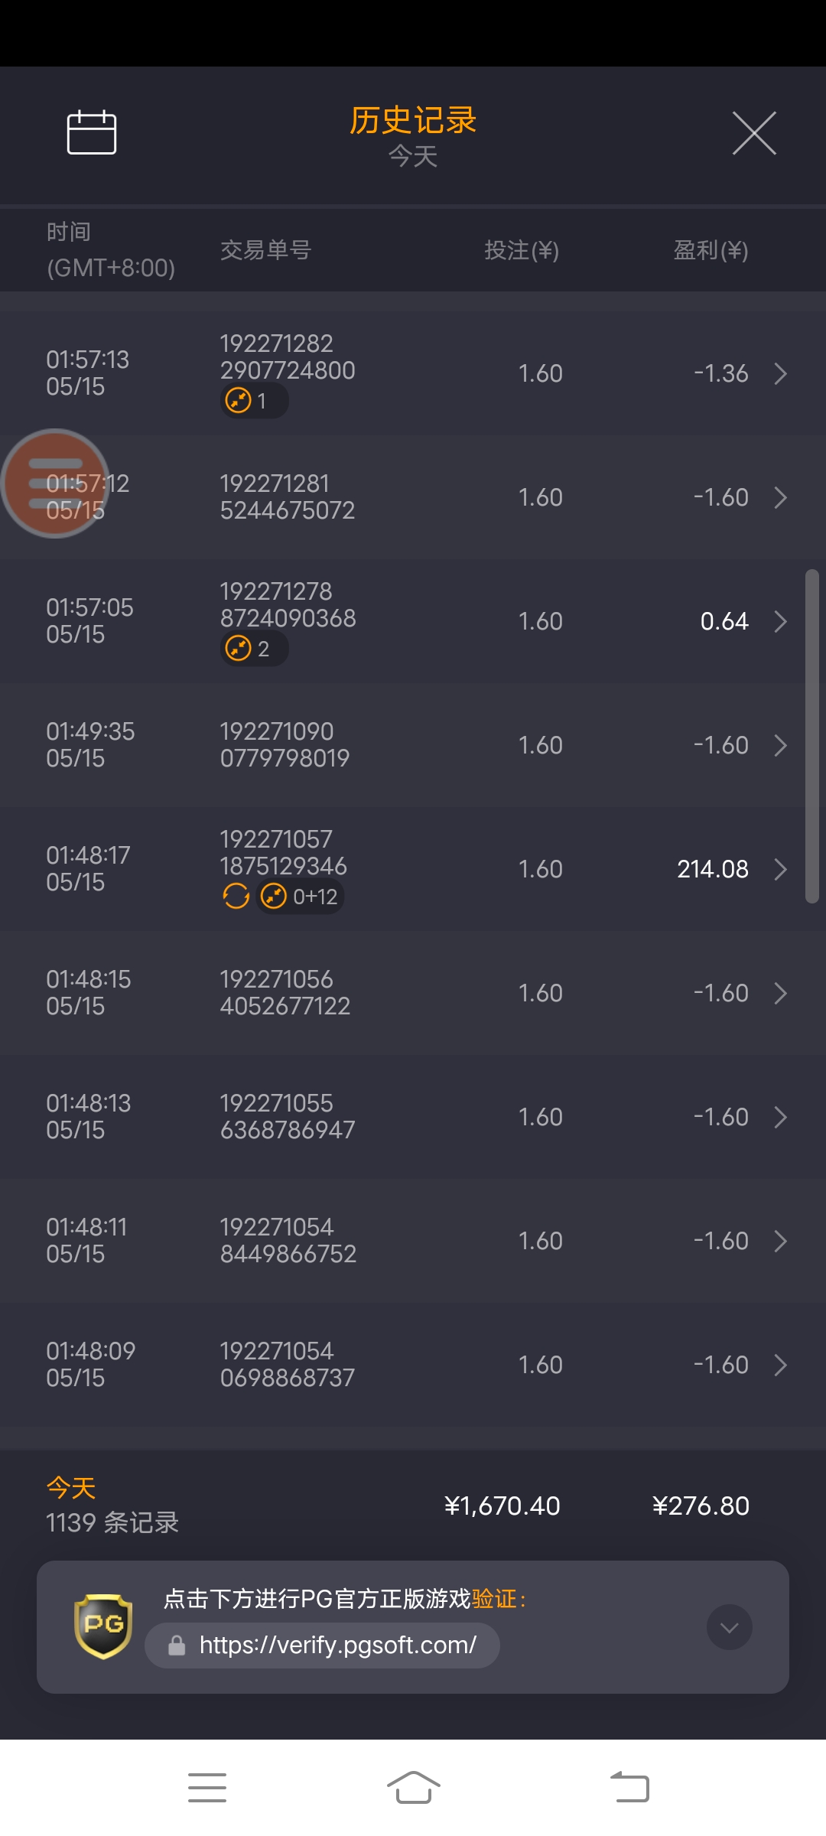Screen dimensions: 826x1836
Task: Open the 01:48:13 transaction record
Action: click(x=413, y=1117)
